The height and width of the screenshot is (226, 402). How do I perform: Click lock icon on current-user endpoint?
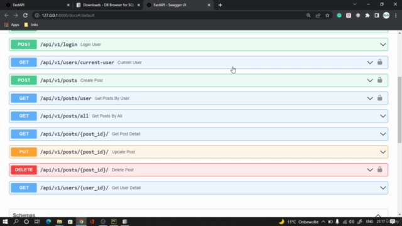[379, 62]
